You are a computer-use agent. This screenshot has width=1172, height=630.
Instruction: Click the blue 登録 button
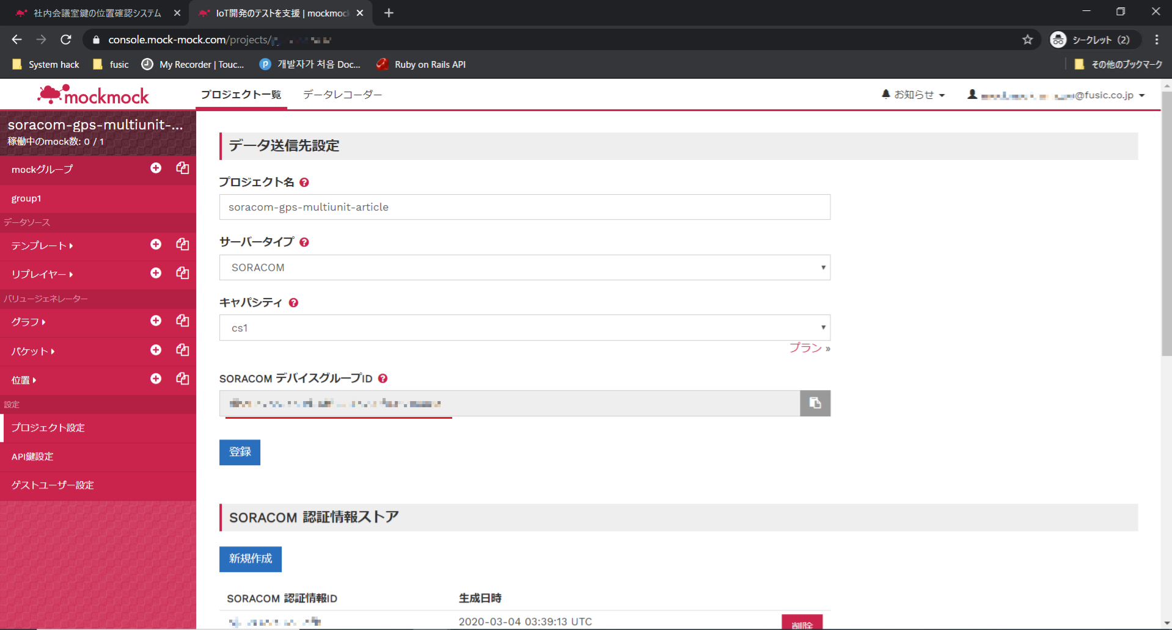240,452
